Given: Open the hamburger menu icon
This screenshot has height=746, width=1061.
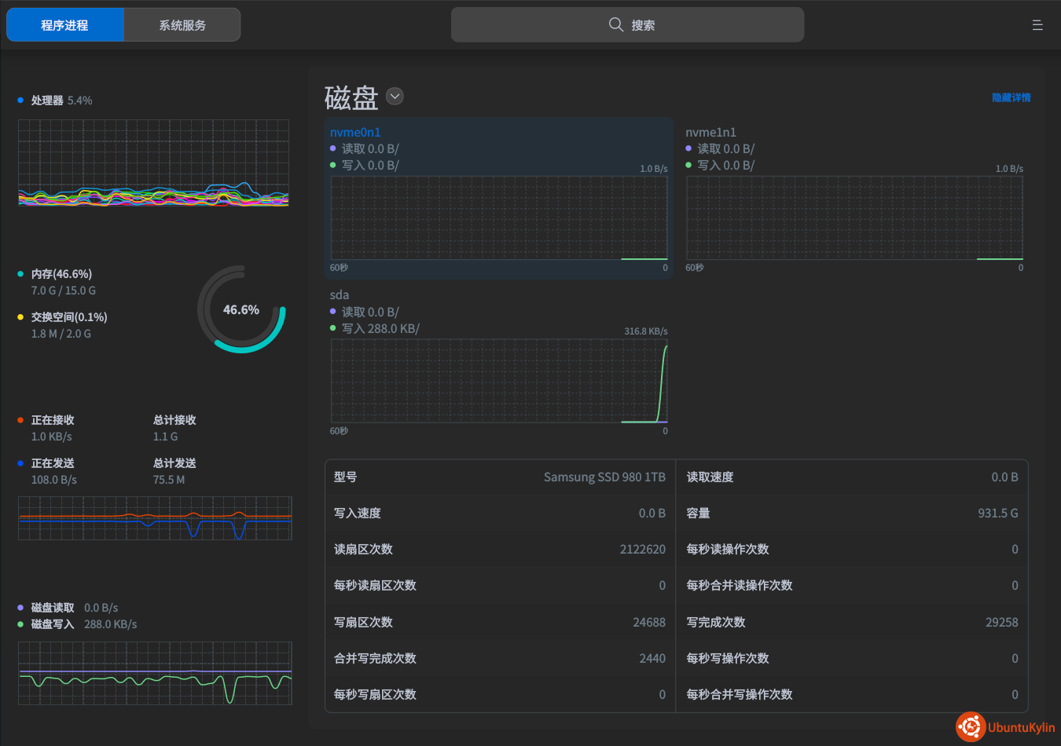Looking at the screenshot, I should tap(1037, 25).
